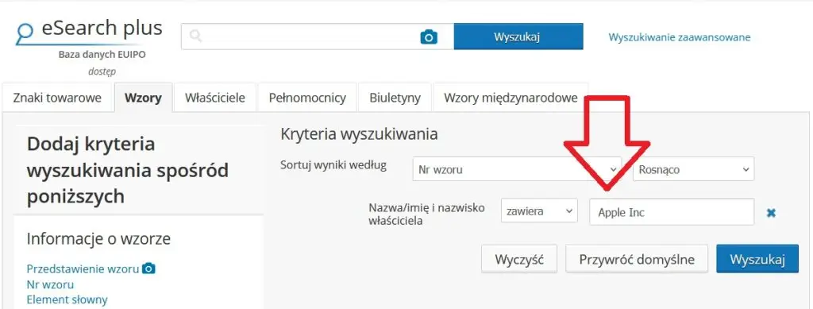This screenshot has height=309, width=813.
Task: Open the Biuletyny tab
Action: [x=395, y=98]
